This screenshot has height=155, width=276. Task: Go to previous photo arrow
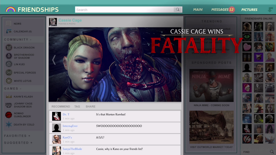tap(54, 60)
